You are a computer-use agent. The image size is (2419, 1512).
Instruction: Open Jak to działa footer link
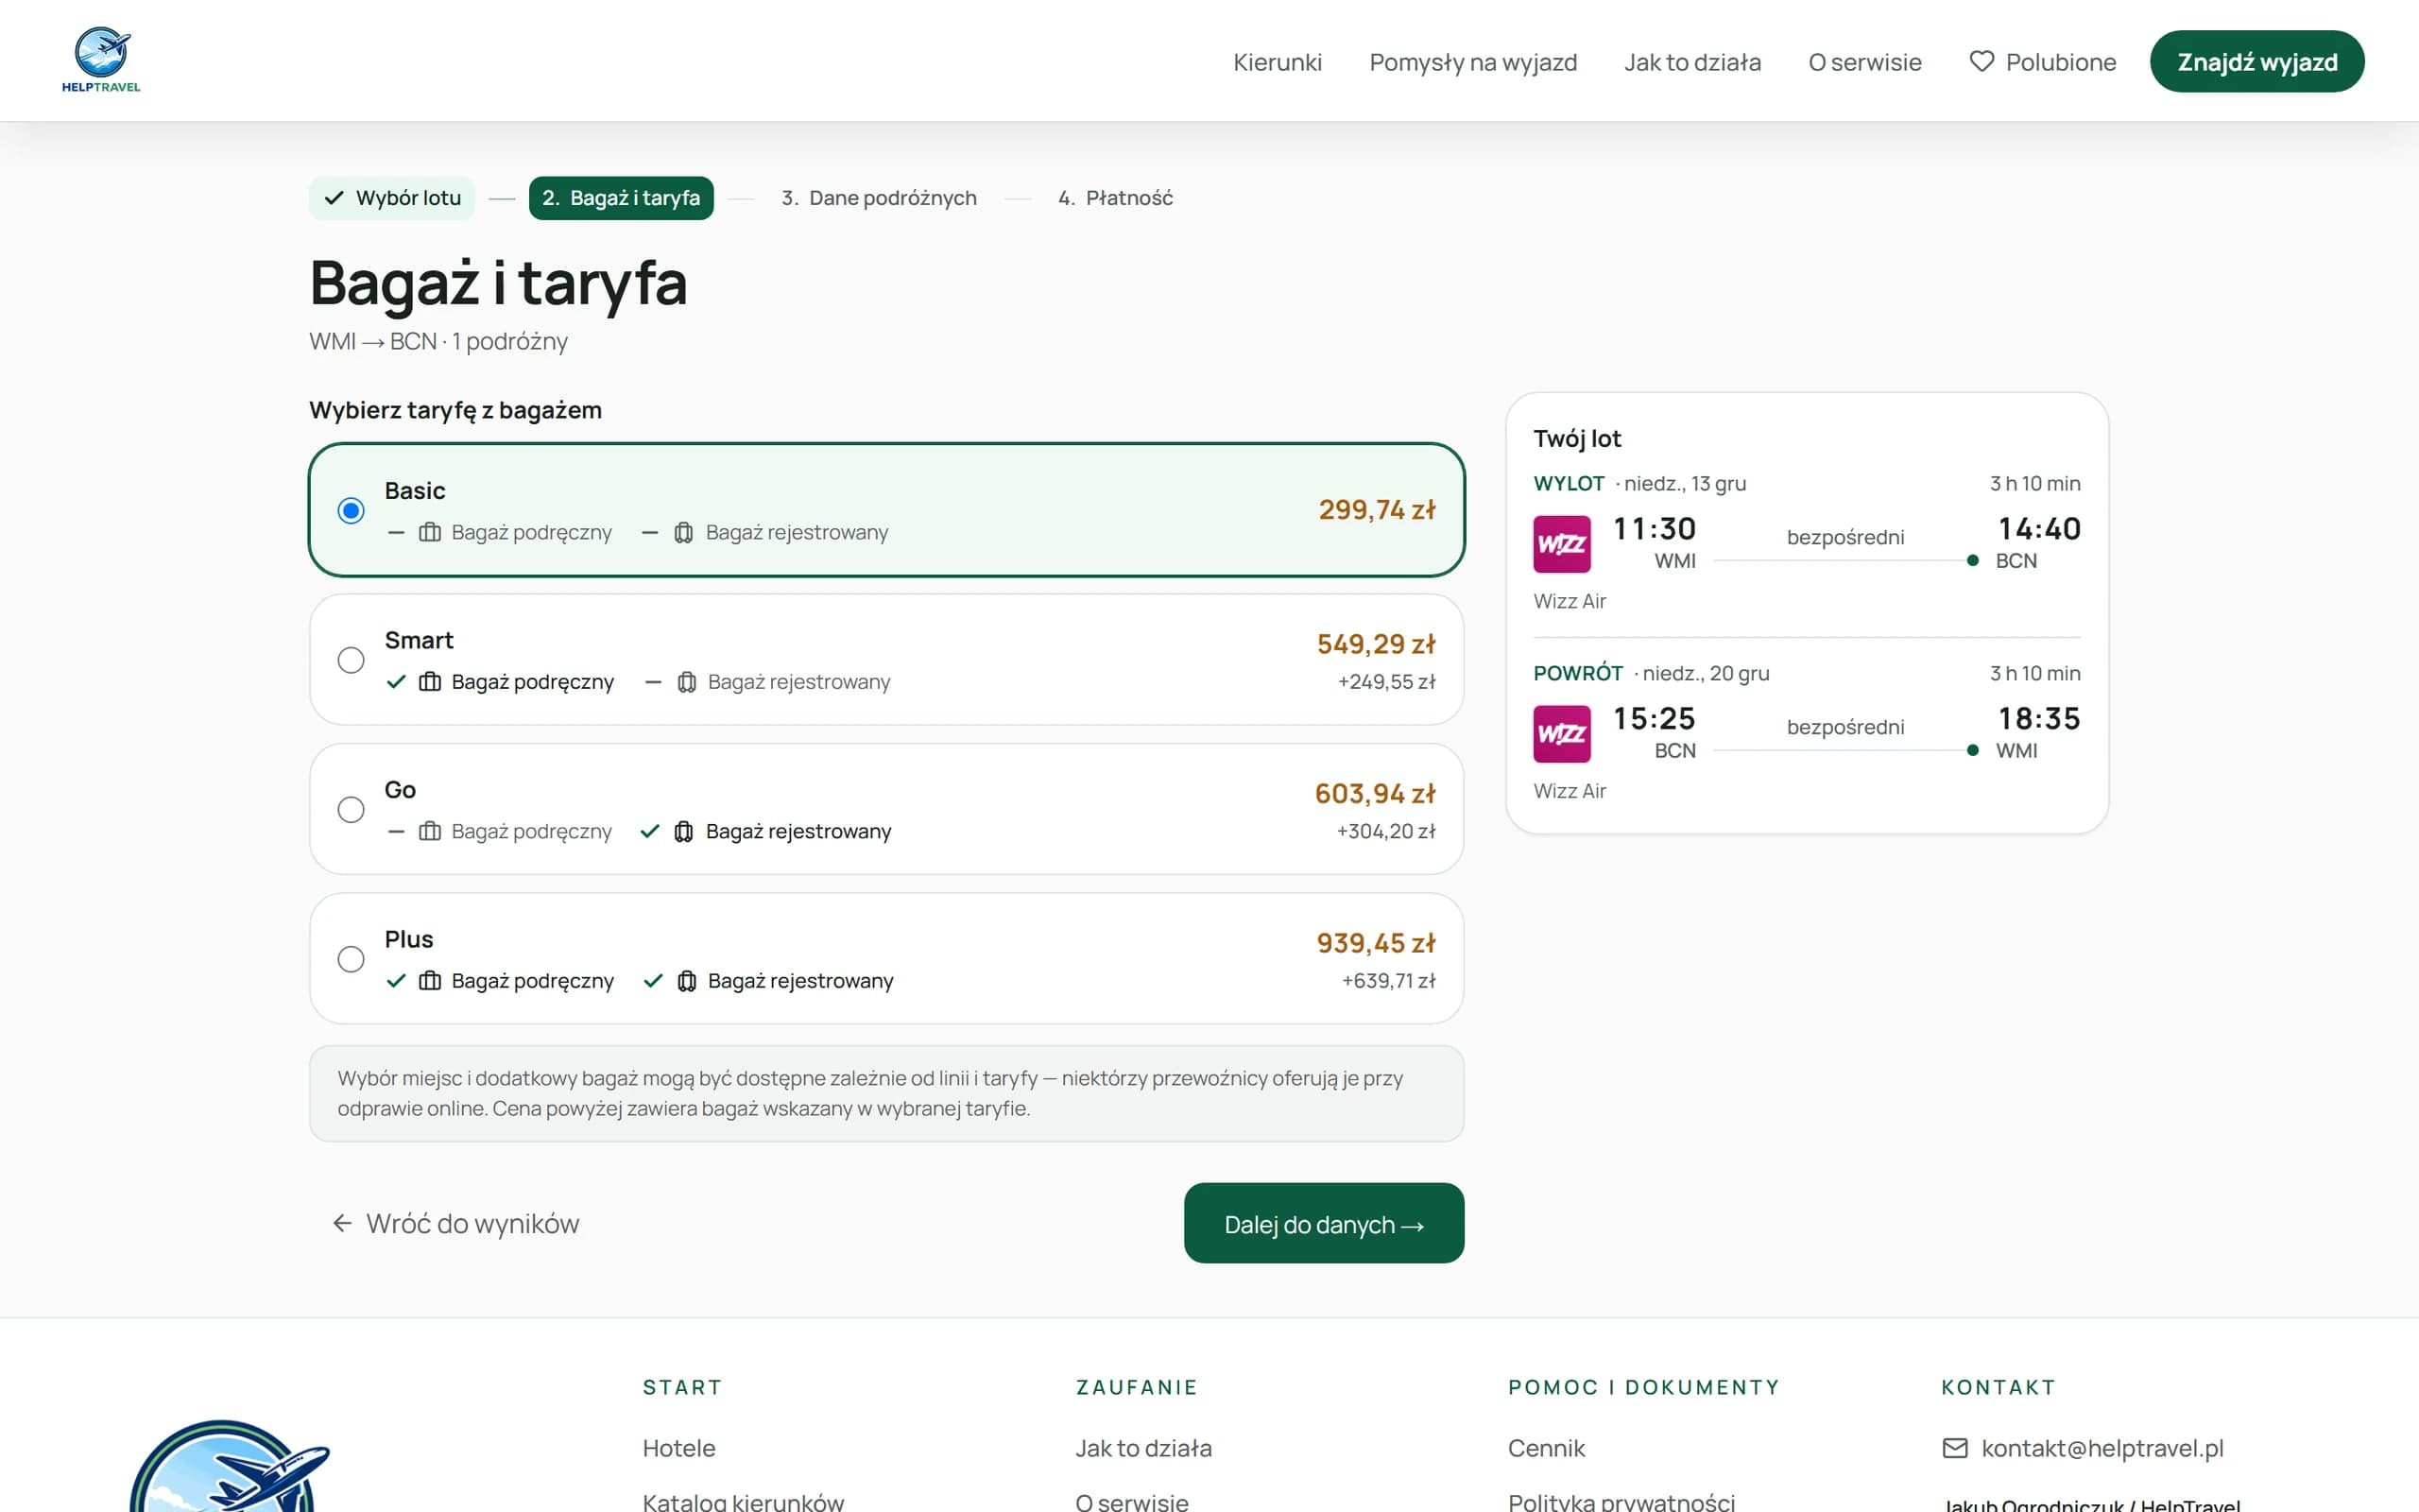[x=1143, y=1448]
